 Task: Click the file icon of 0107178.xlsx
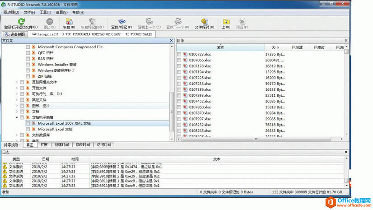(185, 66)
